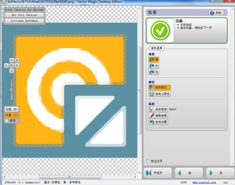Set 精度 to 高 (high detail)
This screenshot has height=185, width=235.
154,60
